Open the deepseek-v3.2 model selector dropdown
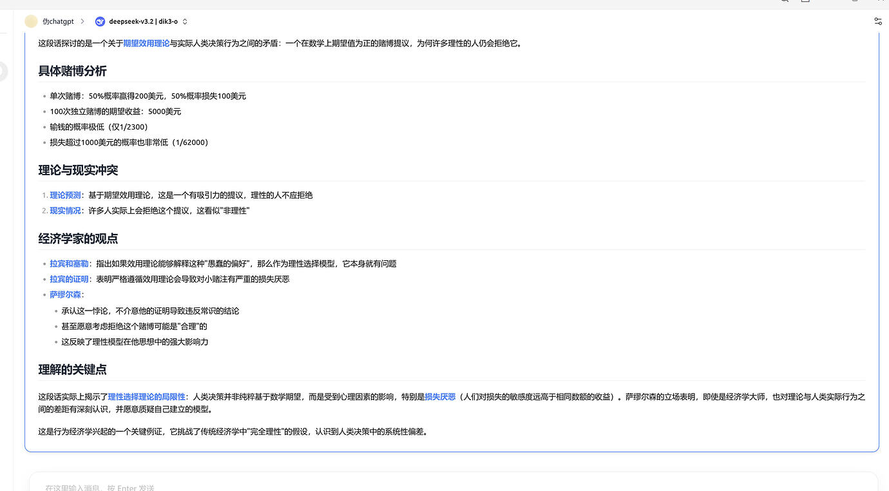The height and width of the screenshot is (491, 889). pos(141,21)
